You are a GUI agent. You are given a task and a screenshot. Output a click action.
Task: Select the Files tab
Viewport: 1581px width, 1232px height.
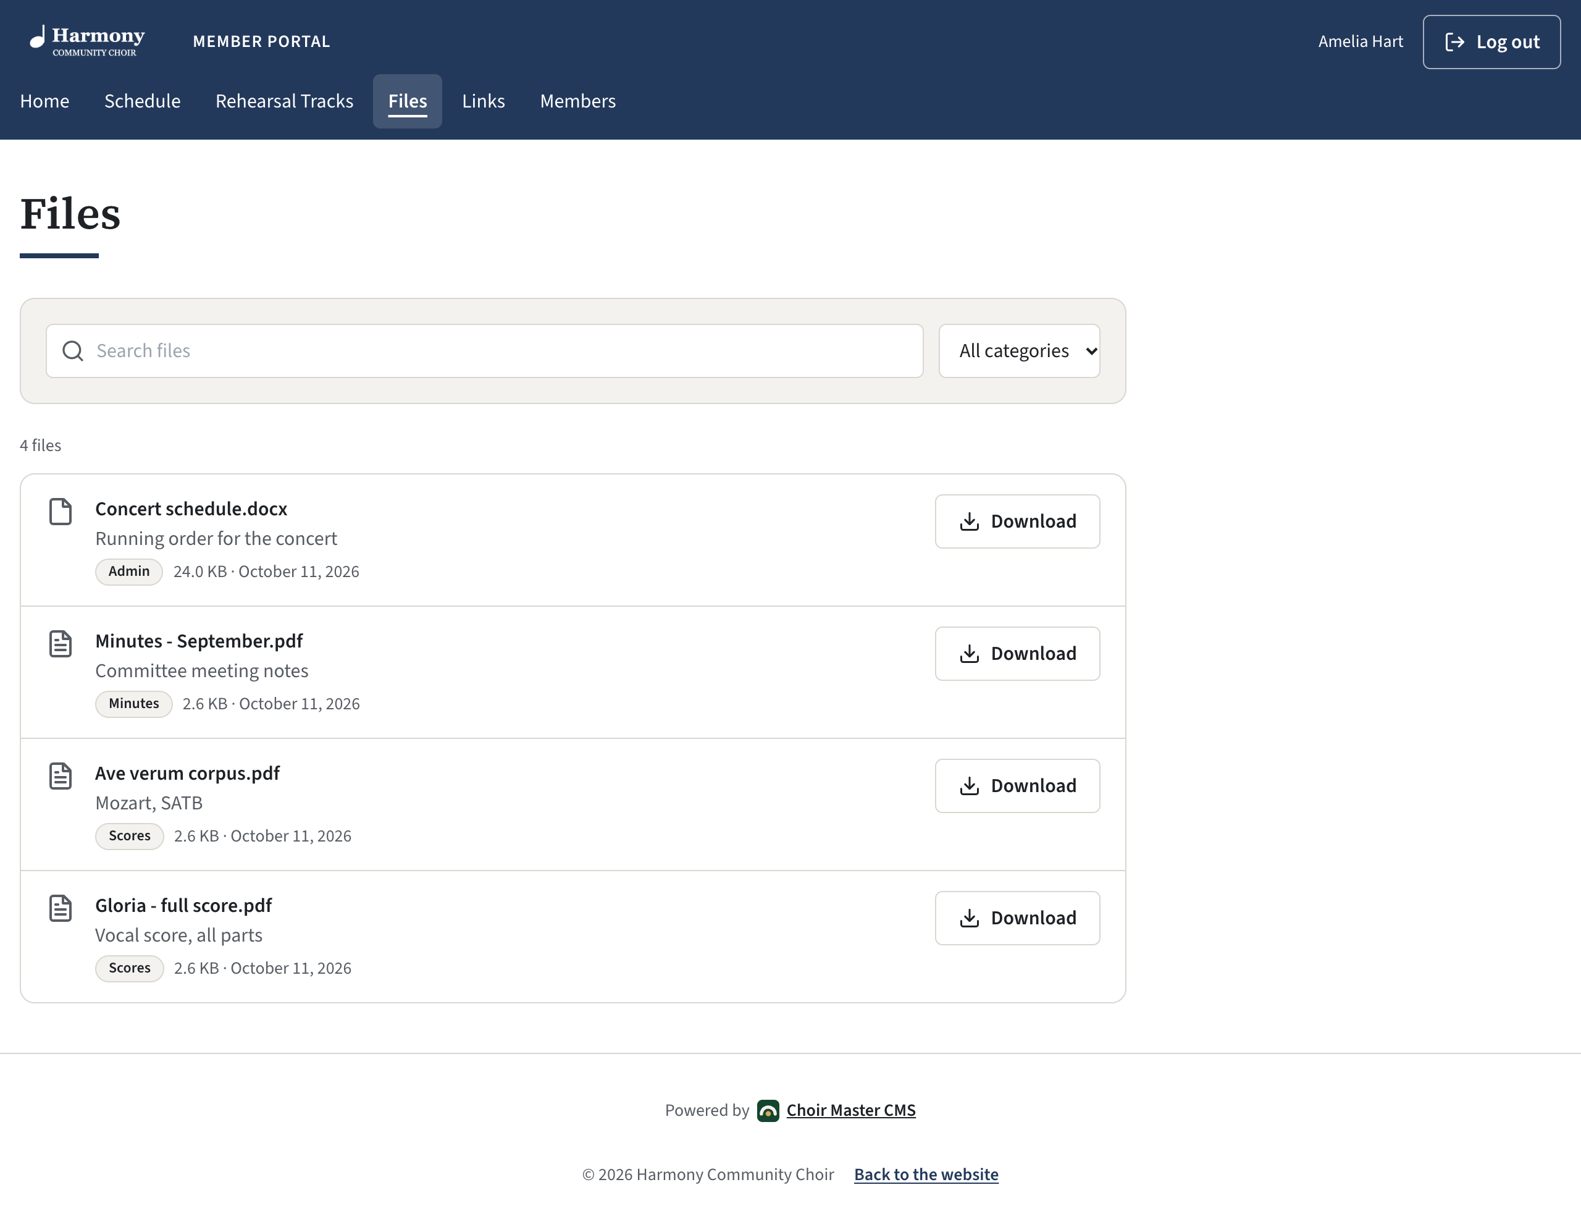coord(408,101)
